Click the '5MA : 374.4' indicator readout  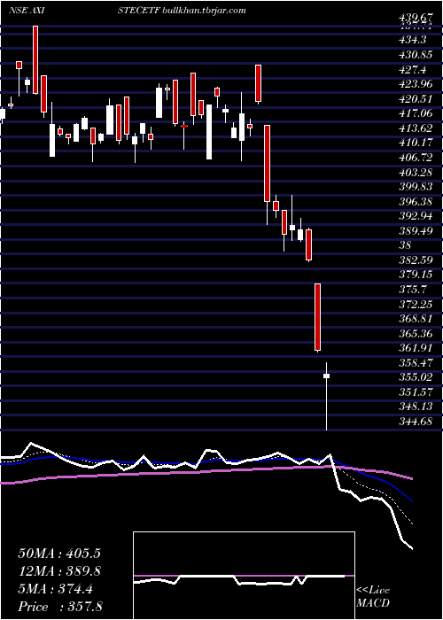[55, 590]
